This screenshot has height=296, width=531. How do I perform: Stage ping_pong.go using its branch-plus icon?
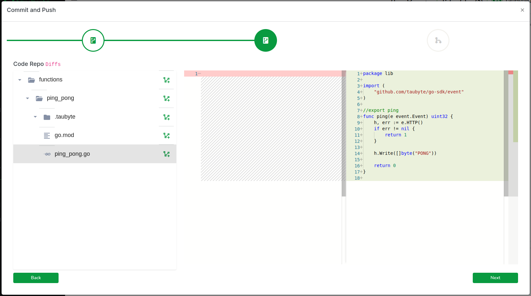167,154
